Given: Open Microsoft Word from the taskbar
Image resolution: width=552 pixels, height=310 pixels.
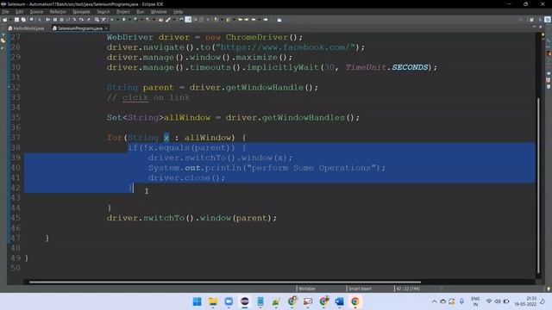Looking at the screenshot, I should tap(339, 301).
